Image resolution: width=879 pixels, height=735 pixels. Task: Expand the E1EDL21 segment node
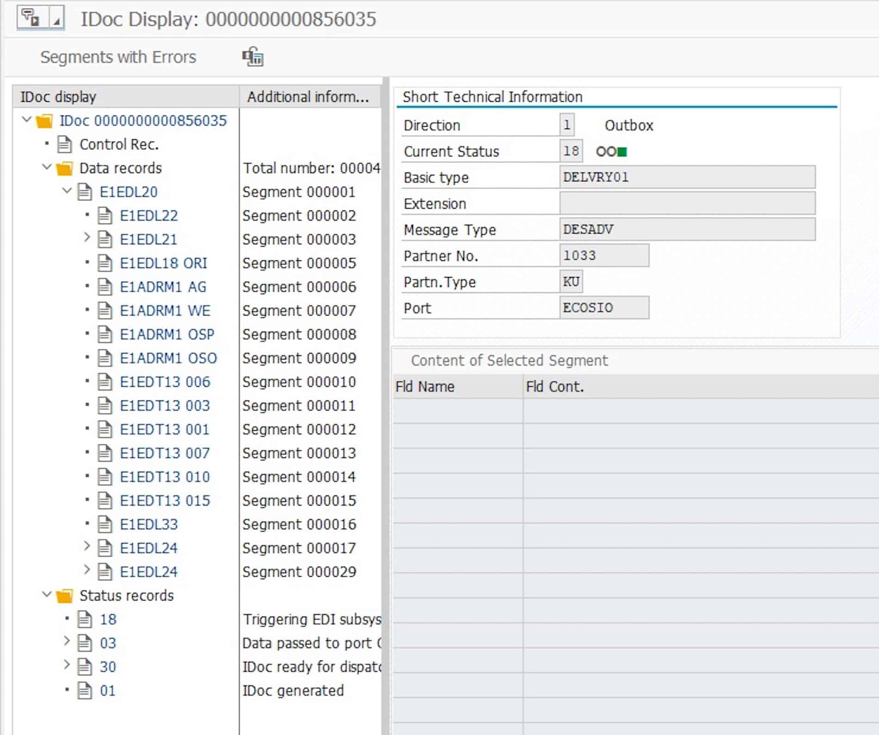[x=87, y=239]
